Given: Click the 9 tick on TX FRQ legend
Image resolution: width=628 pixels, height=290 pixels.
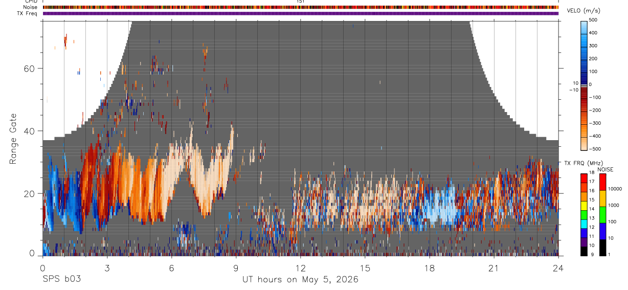Looking at the screenshot, I should tap(592, 254).
